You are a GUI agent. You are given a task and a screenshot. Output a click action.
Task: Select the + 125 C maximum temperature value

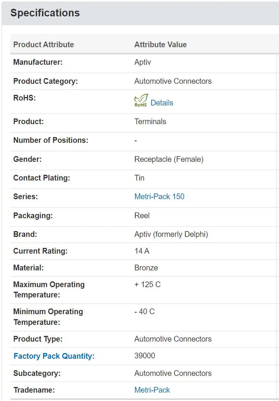[x=147, y=285]
